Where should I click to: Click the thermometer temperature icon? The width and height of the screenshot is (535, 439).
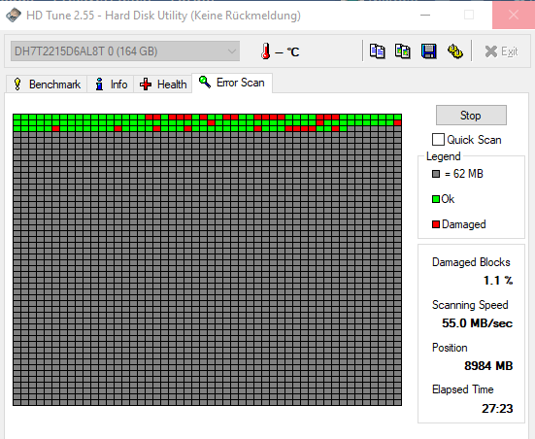265,51
